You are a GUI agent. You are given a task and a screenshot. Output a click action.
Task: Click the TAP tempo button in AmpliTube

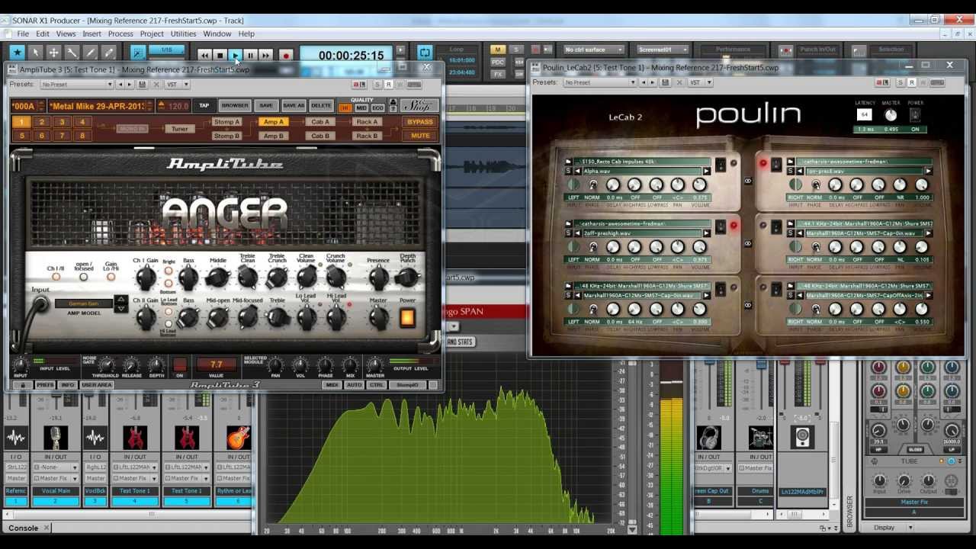tap(204, 106)
